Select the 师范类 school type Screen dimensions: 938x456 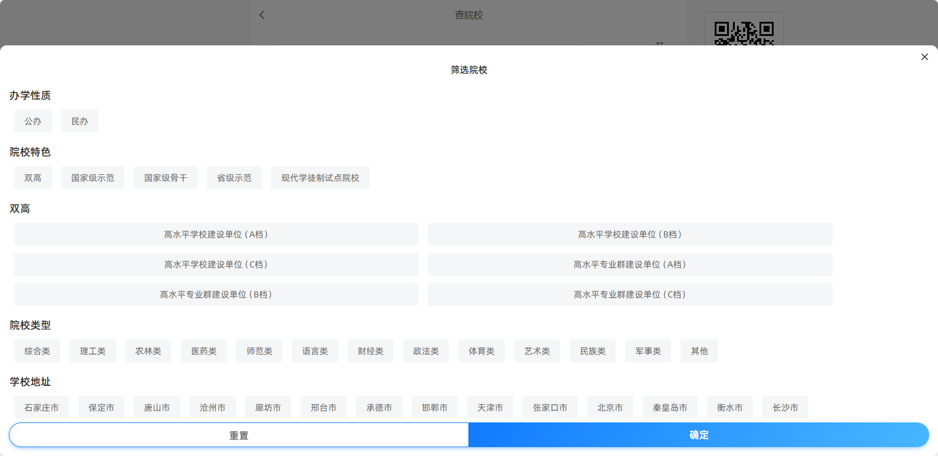click(259, 351)
